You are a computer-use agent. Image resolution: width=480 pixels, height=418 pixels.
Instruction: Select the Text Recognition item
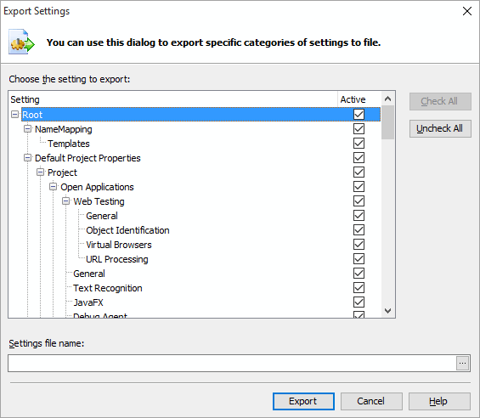pos(108,288)
